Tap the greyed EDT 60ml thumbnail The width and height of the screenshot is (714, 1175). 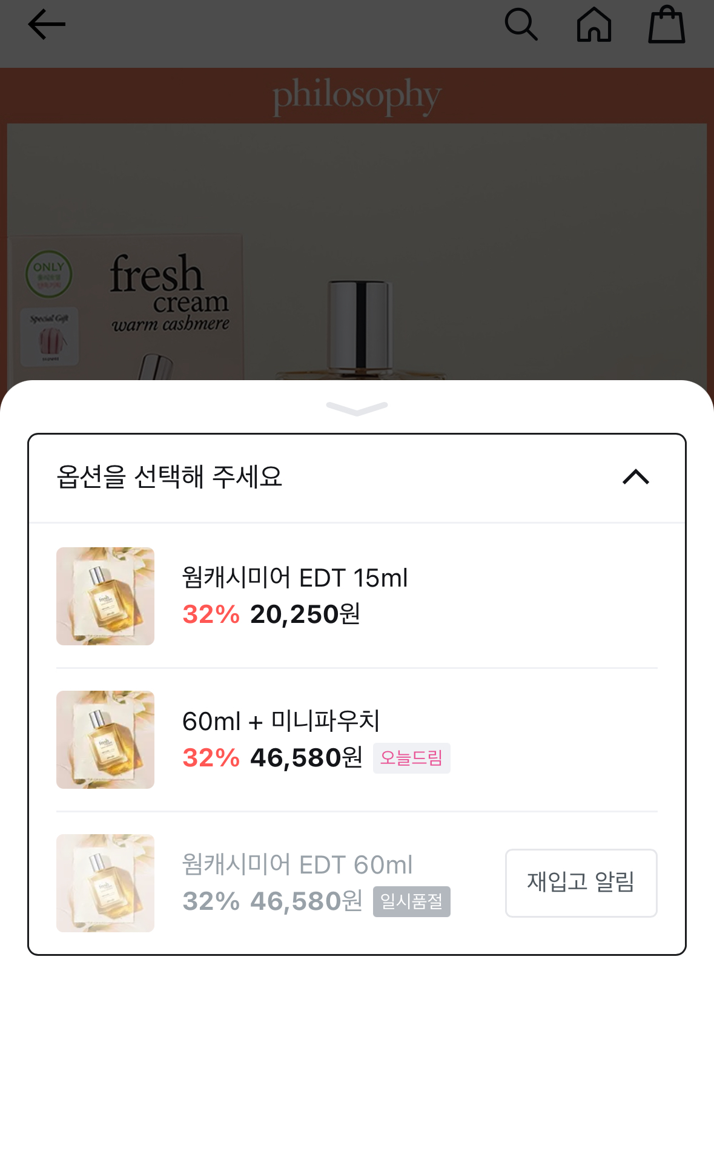click(x=105, y=883)
